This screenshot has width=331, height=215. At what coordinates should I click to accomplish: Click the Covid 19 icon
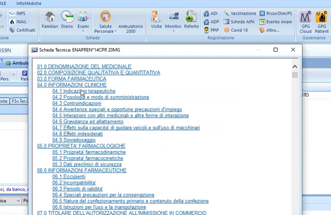(x=236, y=30)
